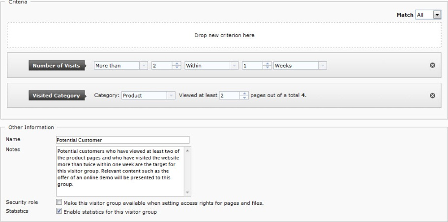Click the Visited Category criterion label
The width and height of the screenshot is (448, 222).
(56, 96)
